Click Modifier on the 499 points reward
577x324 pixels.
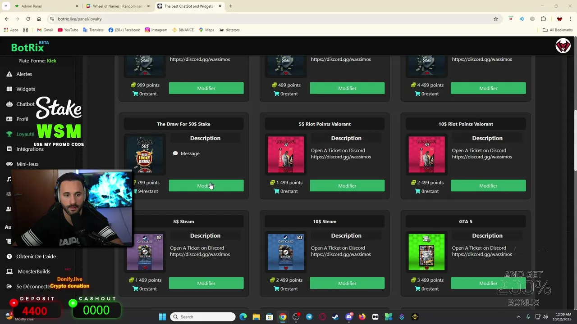[347, 88]
